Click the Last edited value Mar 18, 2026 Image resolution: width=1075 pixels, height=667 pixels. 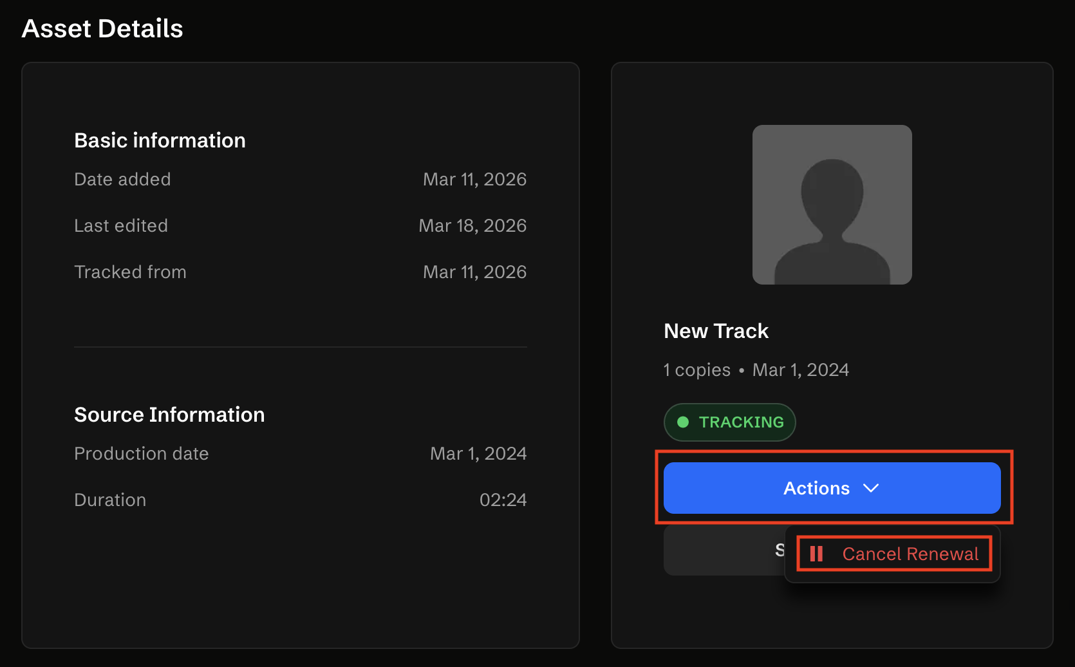[x=472, y=225]
